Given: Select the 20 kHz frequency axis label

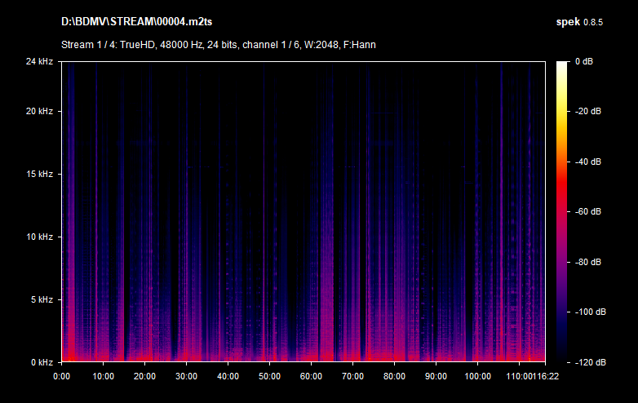Looking at the screenshot, I should pyautogui.click(x=39, y=111).
